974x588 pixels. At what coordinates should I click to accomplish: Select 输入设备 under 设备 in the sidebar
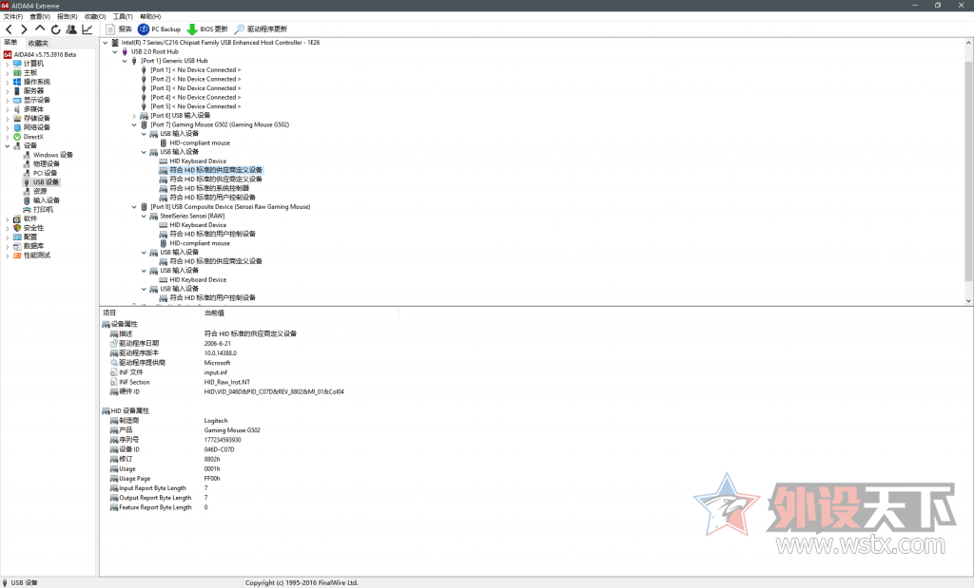46,200
